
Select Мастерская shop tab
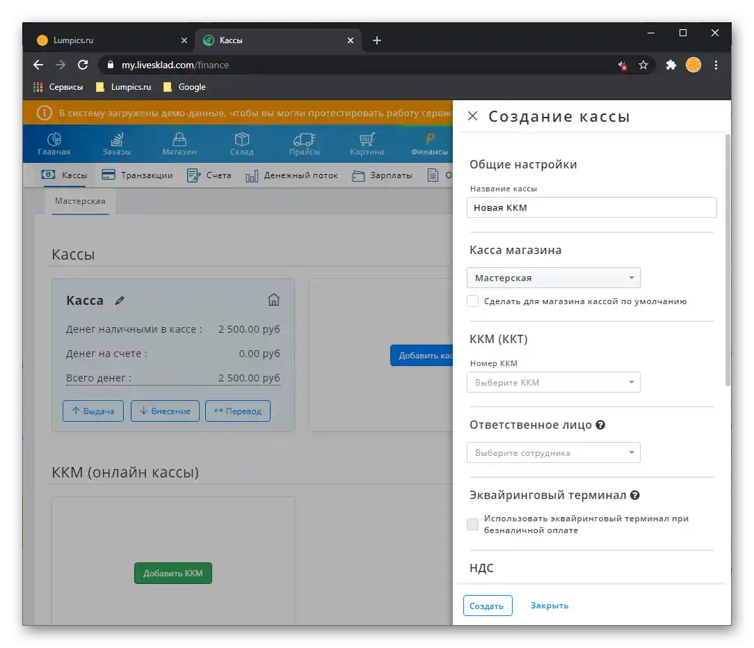click(x=80, y=201)
